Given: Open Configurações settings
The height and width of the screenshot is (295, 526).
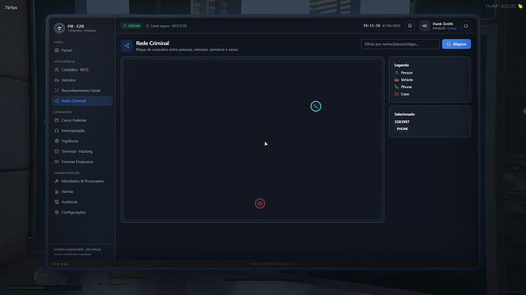Looking at the screenshot, I should 82,212.
